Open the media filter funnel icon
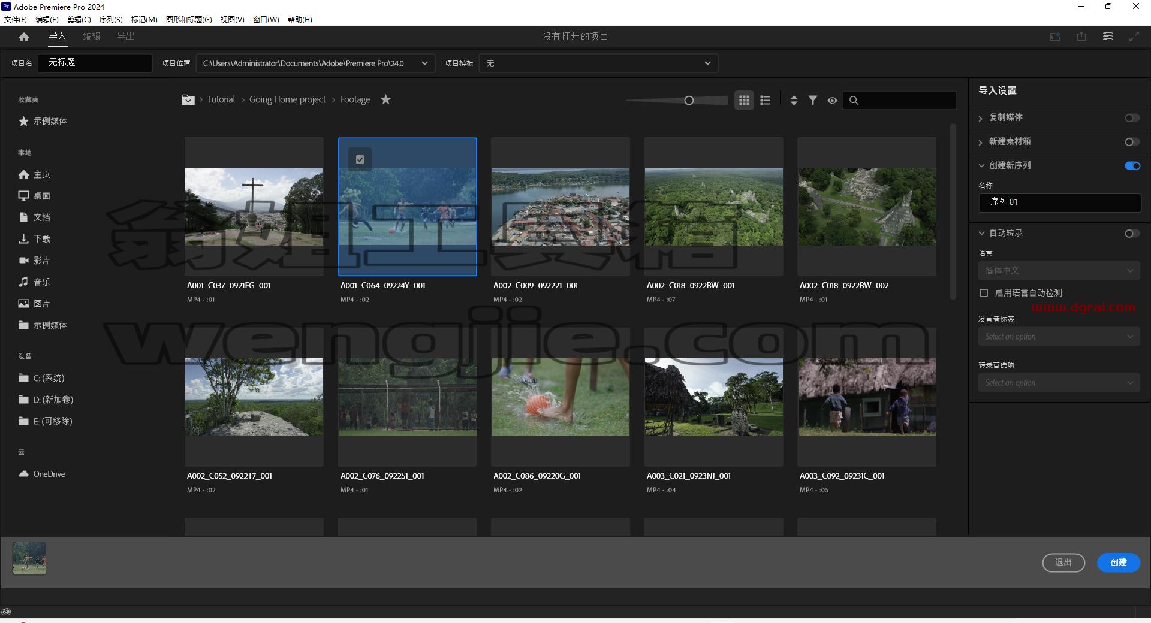This screenshot has width=1151, height=623. [x=813, y=101]
